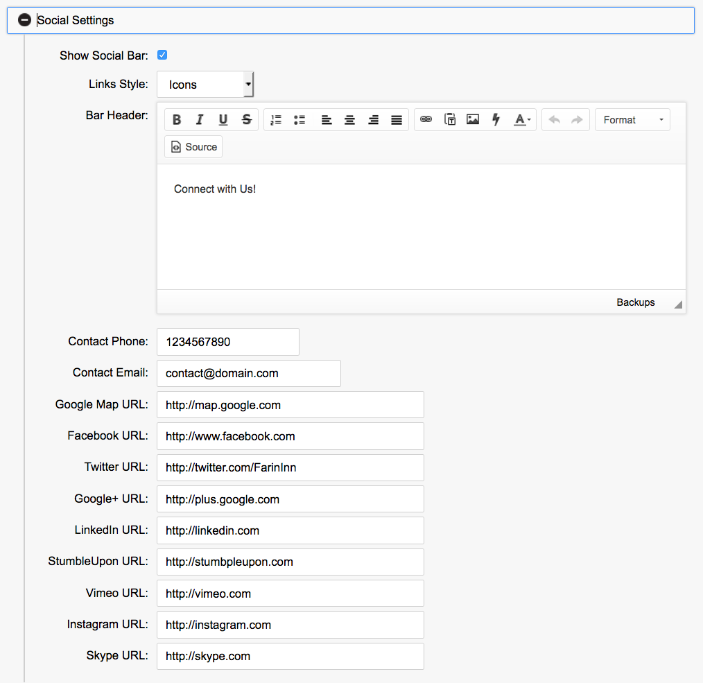Apply italic formatting in the editor
This screenshot has height=683, width=703.
(200, 120)
